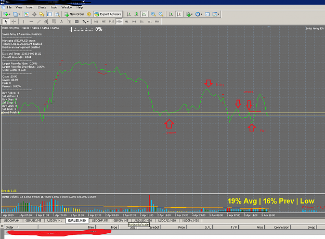This screenshot has width=325, height=239.
Task: Switch to the USDJPY,H1 chart tab
Action: pyautogui.click(x=55, y=221)
